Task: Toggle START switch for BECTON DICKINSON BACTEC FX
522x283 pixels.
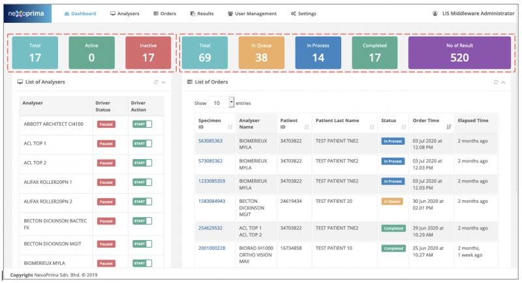Action: (x=142, y=221)
